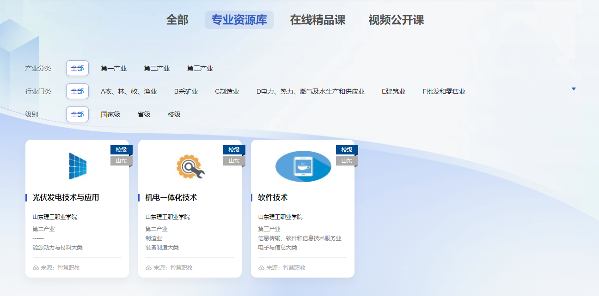
Task: Switch to the 专业资源库 tab
Action: [239, 20]
